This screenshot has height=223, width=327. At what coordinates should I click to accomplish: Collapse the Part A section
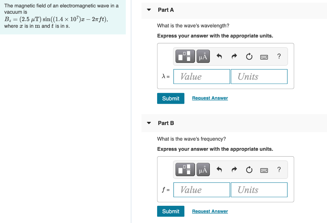coord(149,10)
